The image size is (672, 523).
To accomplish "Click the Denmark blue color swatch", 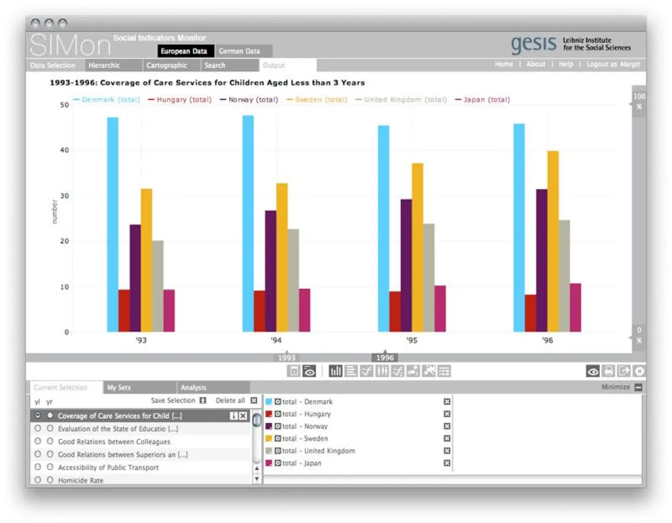I will [x=269, y=402].
